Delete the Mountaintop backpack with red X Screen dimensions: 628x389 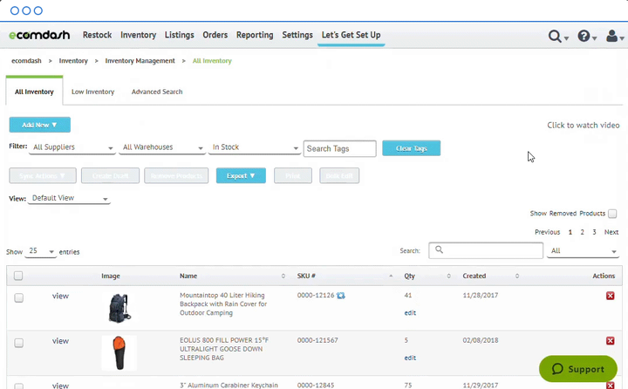tap(610, 297)
